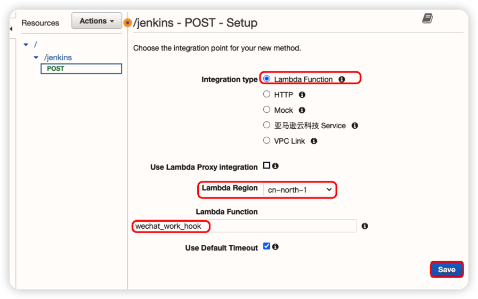Select the POST method in resource tree

click(55, 69)
